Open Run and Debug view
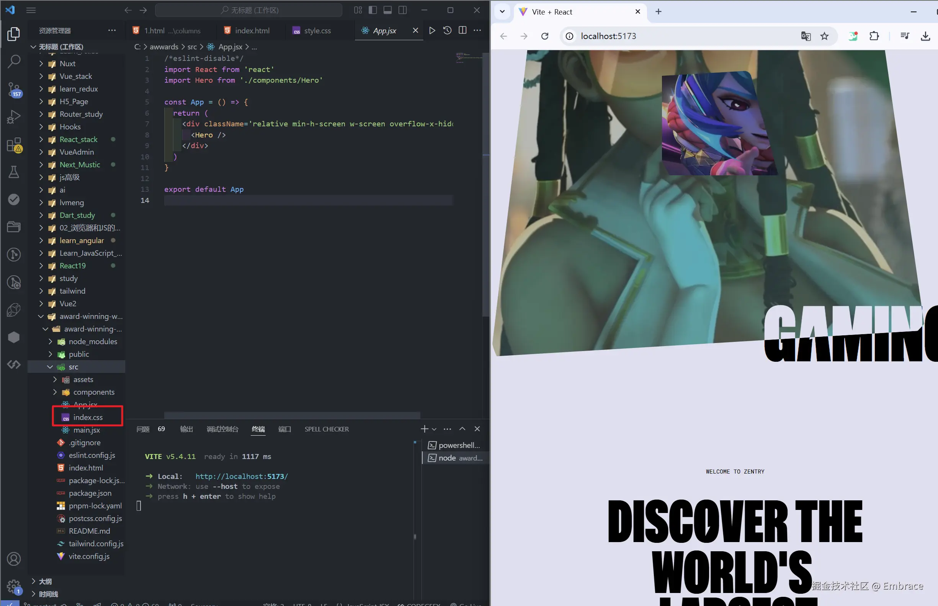Image resolution: width=938 pixels, height=606 pixels. click(14, 117)
